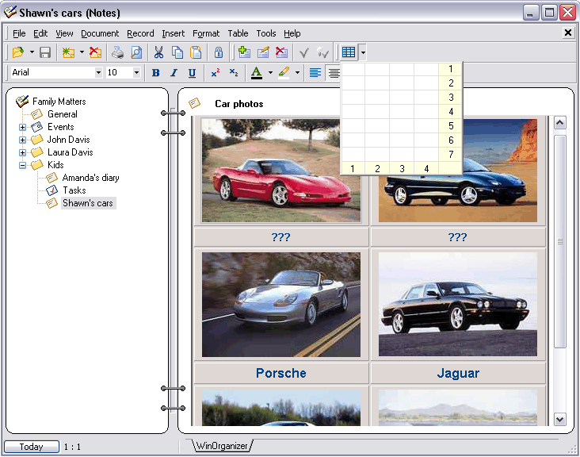This screenshot has height=457, width=580.
Task: Click the padlock password protection icon
Action: pyautogui.click(x=218, y=53)
